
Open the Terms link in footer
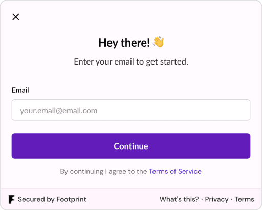(x=244, y=199)
